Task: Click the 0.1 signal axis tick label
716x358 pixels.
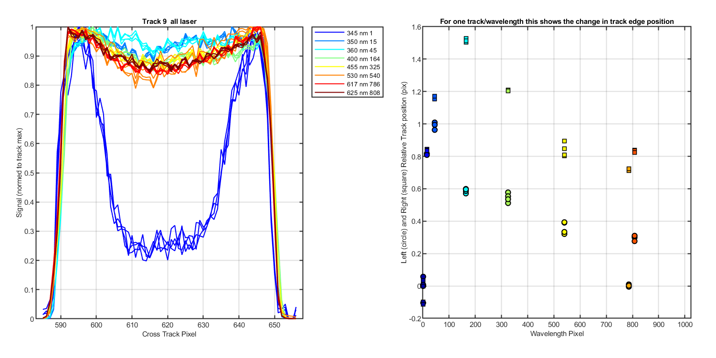Action: [29, 290]
